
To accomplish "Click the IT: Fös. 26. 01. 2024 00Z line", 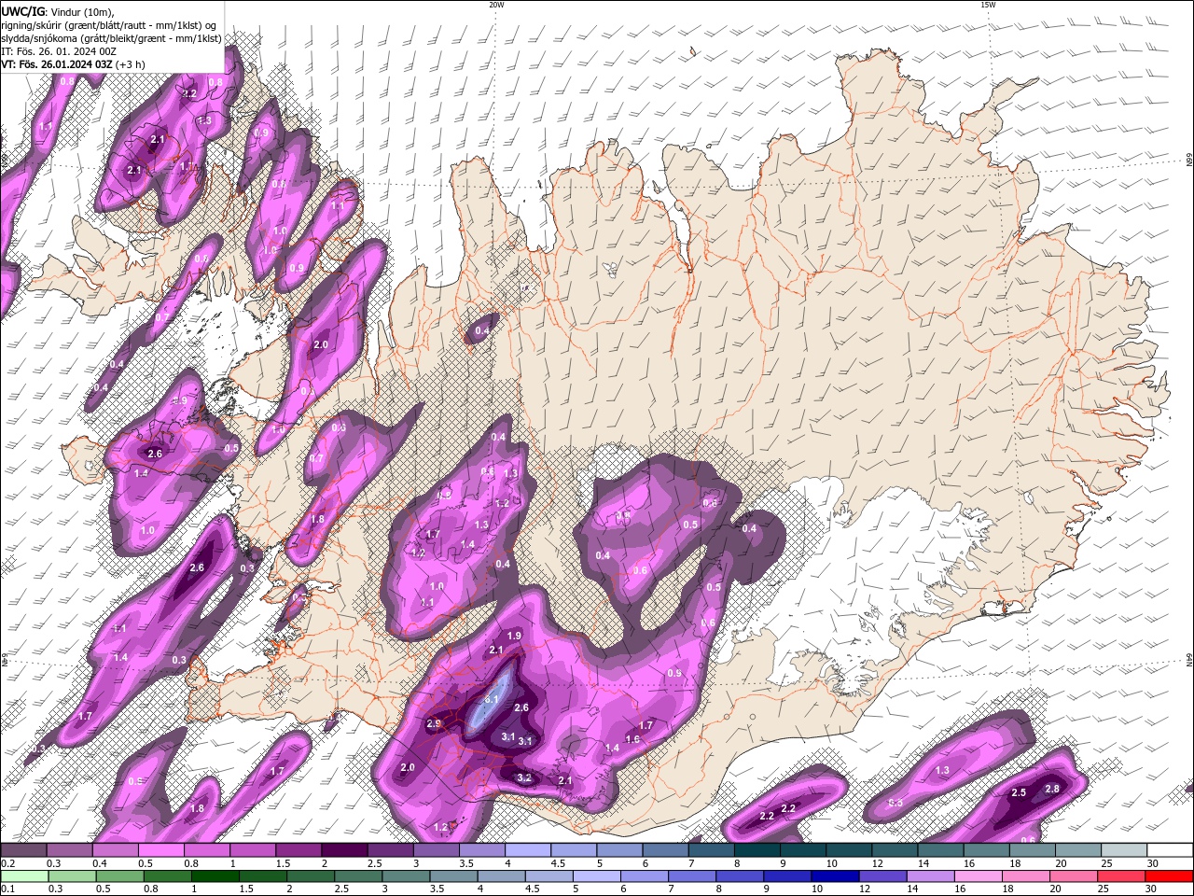I will 59,51.
